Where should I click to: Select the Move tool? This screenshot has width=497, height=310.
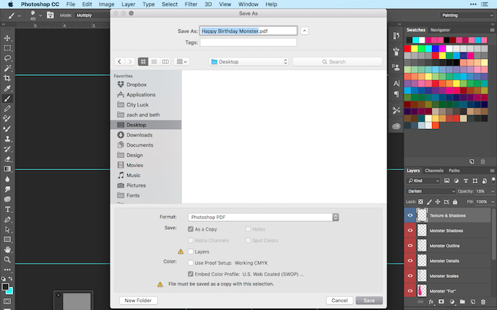coord(7,38)
